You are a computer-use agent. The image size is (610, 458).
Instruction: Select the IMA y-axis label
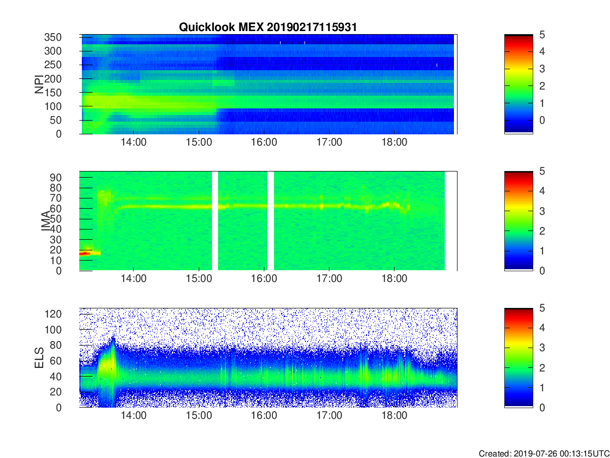click(x=46, y=221)
